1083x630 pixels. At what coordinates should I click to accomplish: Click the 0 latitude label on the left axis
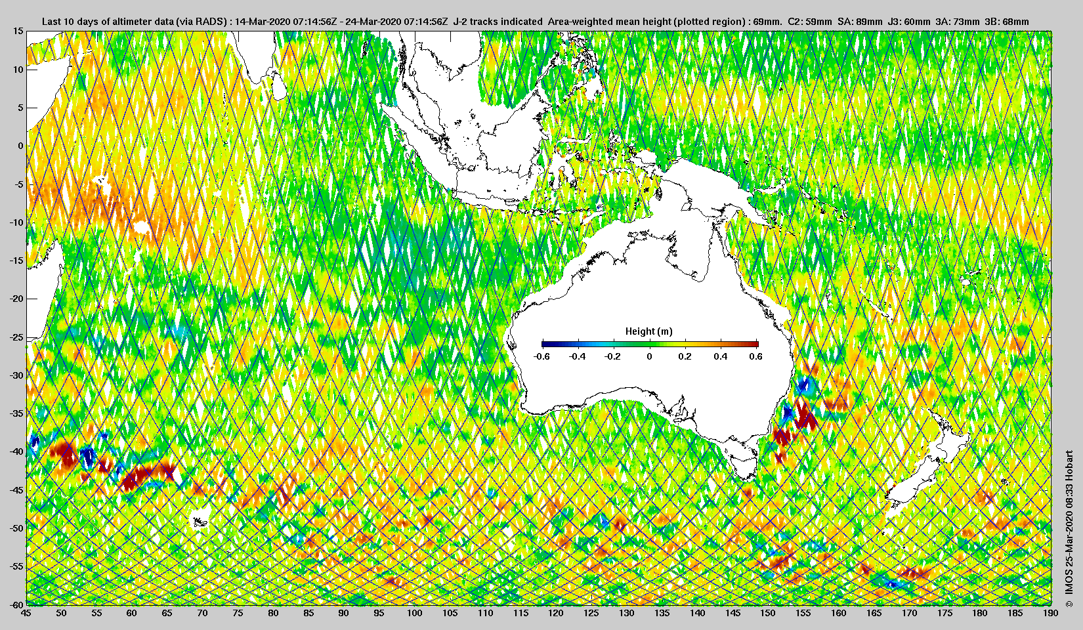(21, 146)
